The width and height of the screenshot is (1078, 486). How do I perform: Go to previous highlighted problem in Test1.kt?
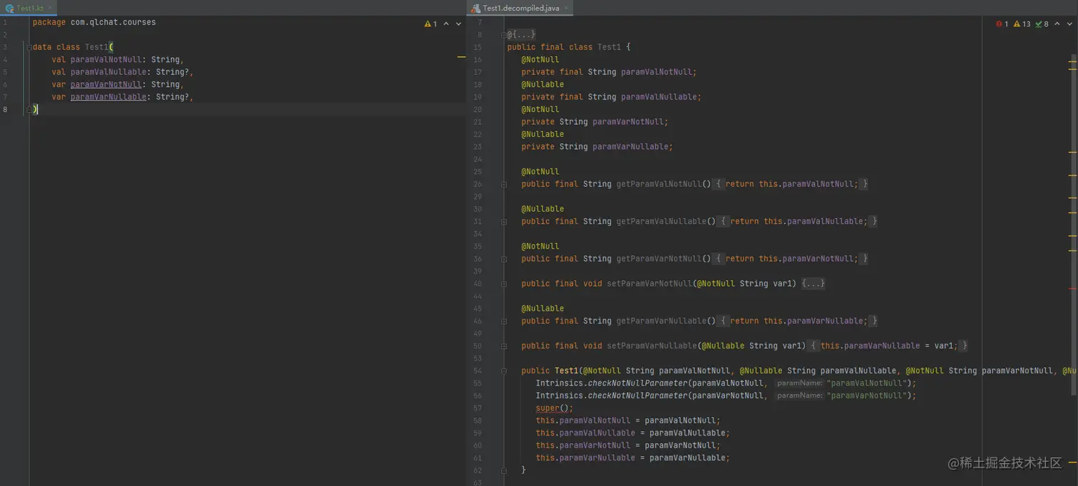[446, 24]
